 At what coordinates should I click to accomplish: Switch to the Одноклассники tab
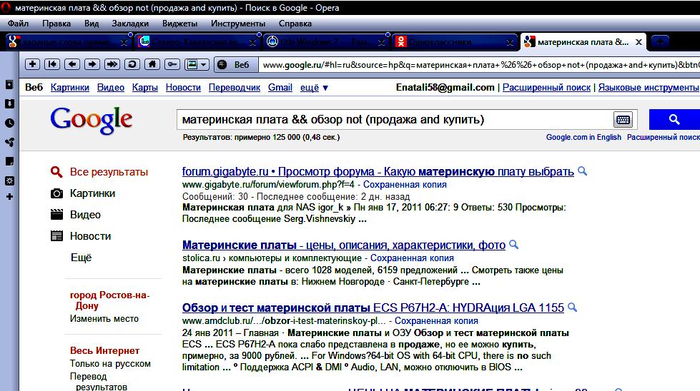pyautogui.click(x=455, y=42)
